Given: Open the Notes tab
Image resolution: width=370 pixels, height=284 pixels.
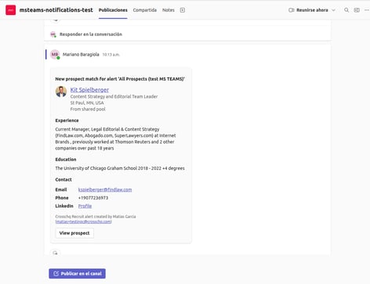Looking at the screenshot, I should coord(169,10).
